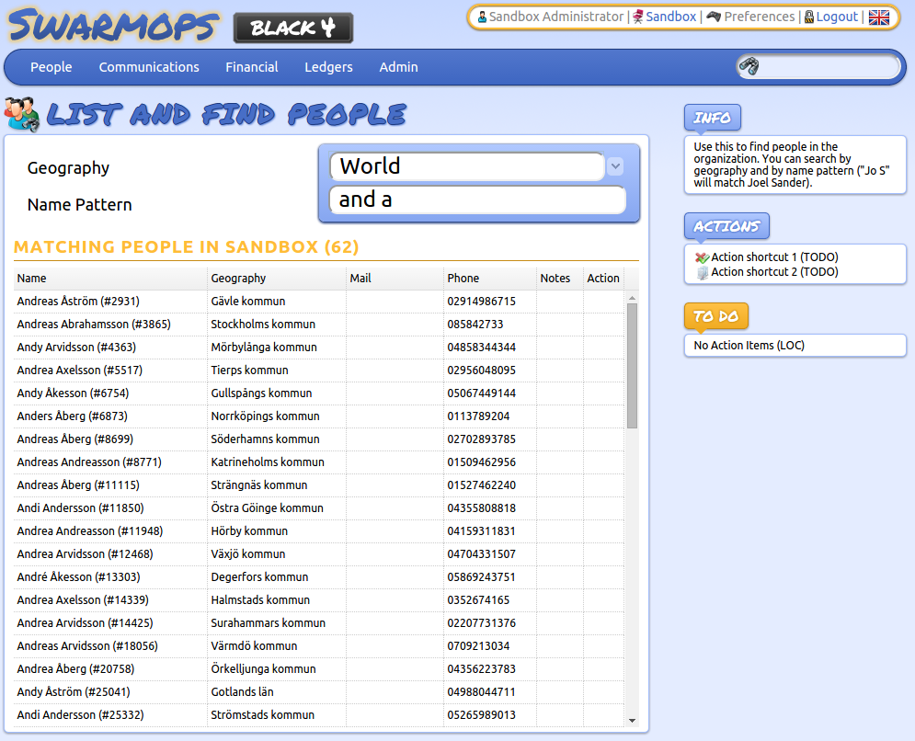
Task: Select Anders Åberg (#6873)
Action: coord(73,416)
